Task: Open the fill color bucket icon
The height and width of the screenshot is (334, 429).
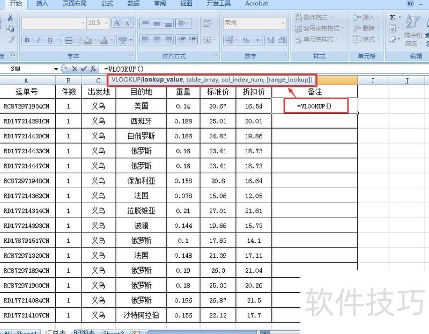Action: 88,40
